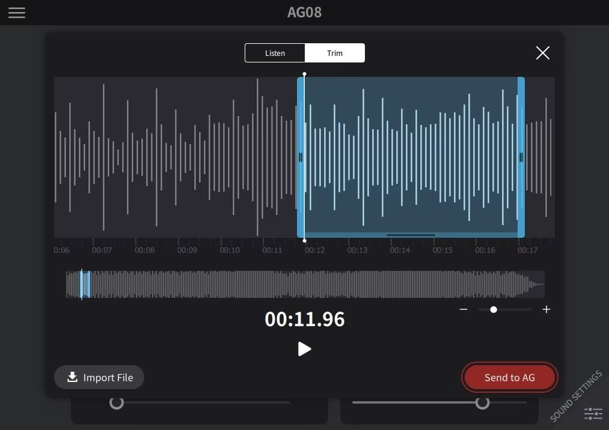The width and height of the screenshot is (609, 430).
Task: Click the background left slider knob
Action: click(117, 402)
